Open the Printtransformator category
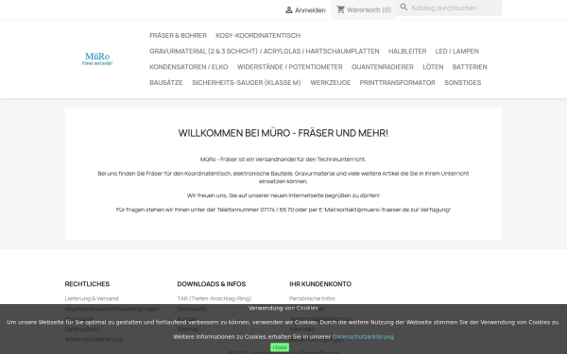Image resolution: width=567 pixels, height=354 pixels. 397,83
